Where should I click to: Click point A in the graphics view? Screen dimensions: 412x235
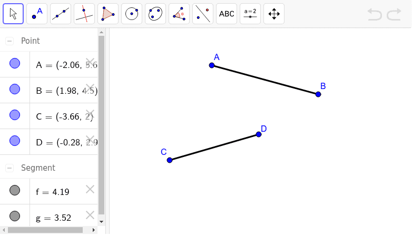coord(212,65)
